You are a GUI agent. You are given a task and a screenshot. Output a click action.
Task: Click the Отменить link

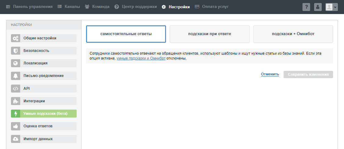coord(270,74)
